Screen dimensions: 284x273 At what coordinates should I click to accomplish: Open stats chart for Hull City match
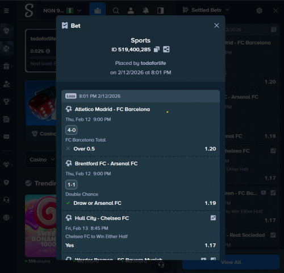pyautogui.click(x=213, y=218)
